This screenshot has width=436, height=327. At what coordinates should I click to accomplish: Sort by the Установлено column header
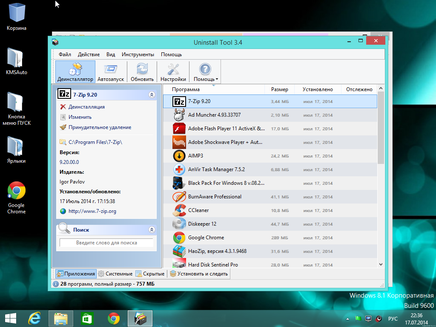click(318, 89)
